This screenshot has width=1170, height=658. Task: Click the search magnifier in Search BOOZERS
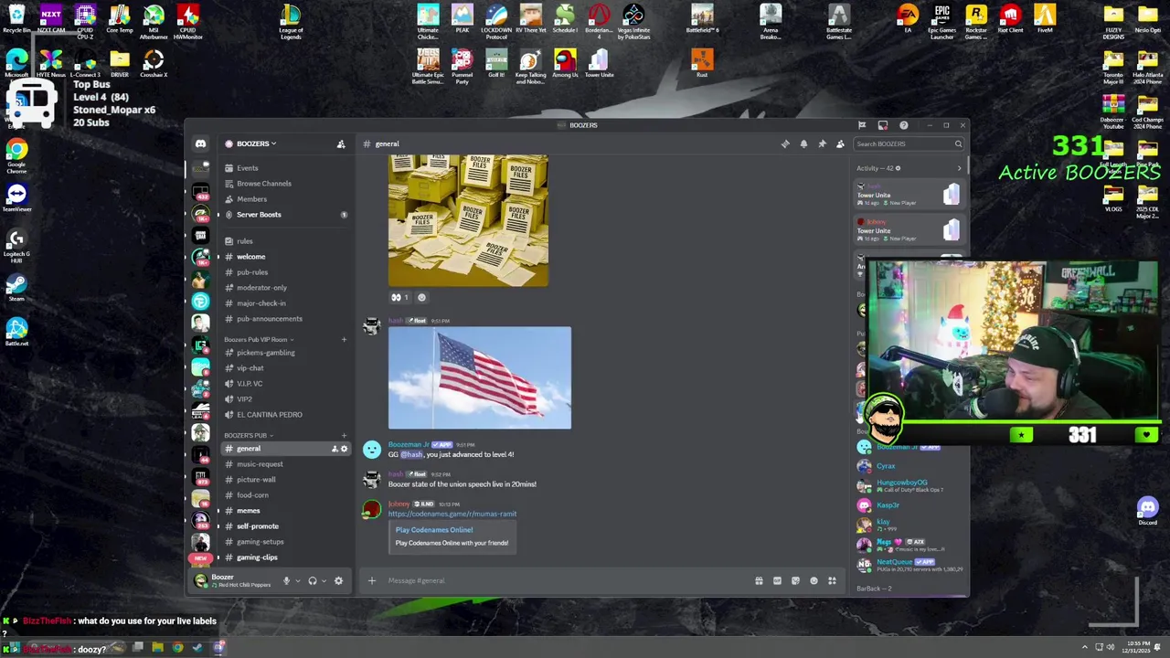pyautogui.click(x=958, y=143)
